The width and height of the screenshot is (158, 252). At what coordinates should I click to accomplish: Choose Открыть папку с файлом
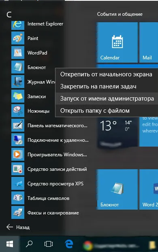click(106, 111)
